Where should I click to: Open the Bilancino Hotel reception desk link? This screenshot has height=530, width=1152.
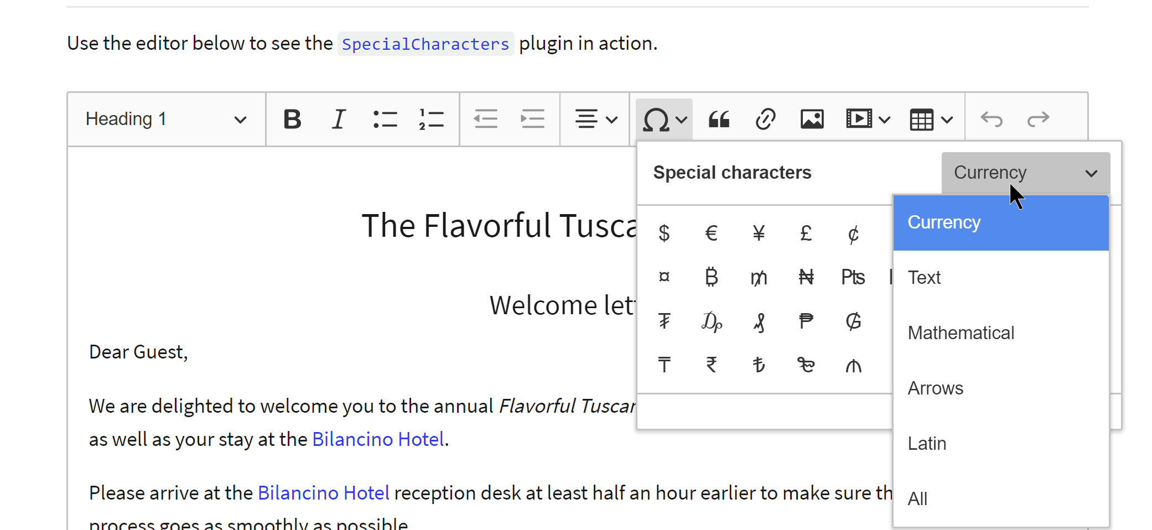[324, 493]
